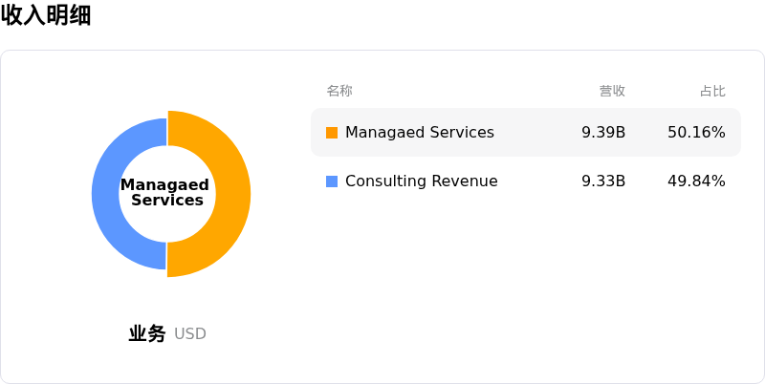This screenshot has height=384, width=765.
Task: Click the 收入明细 heading
Action: point(46,14)
